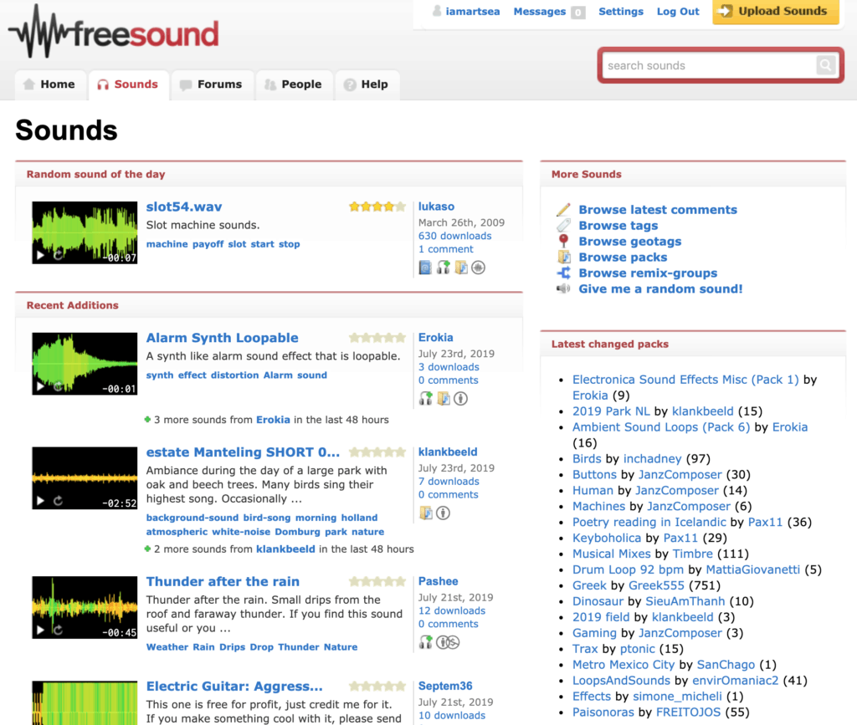Click the freesound logo
This screenshot has height=725, width=857.
click(x=114, y=32)
